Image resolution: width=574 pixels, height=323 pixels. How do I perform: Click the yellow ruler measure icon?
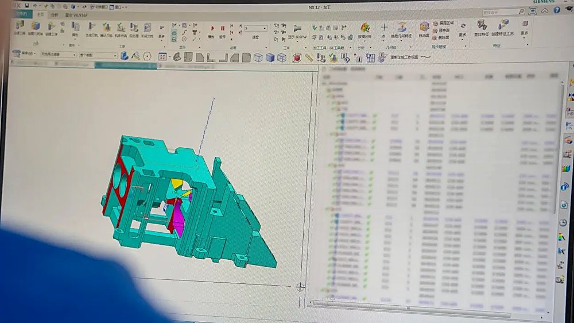[309, 57]
